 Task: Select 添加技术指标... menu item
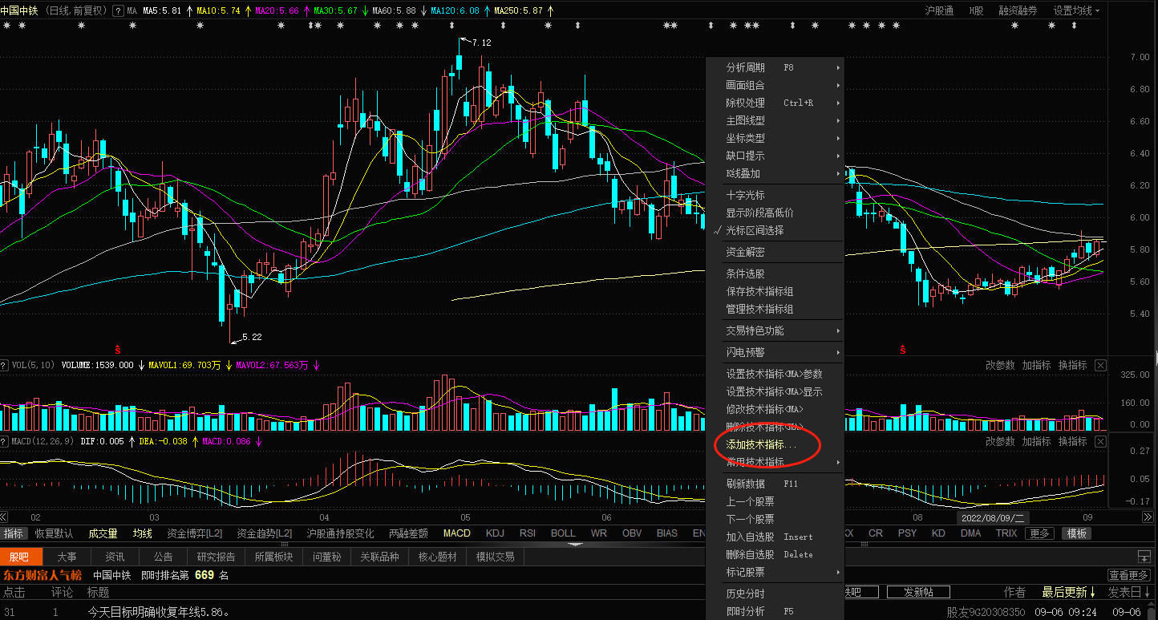coord(761,444)
